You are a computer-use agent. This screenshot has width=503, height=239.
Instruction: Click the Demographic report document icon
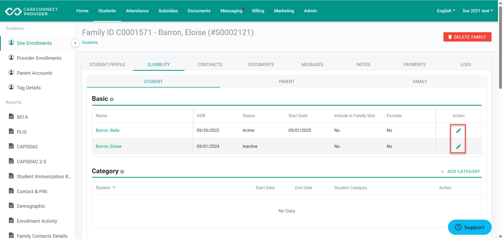[11, 205]
